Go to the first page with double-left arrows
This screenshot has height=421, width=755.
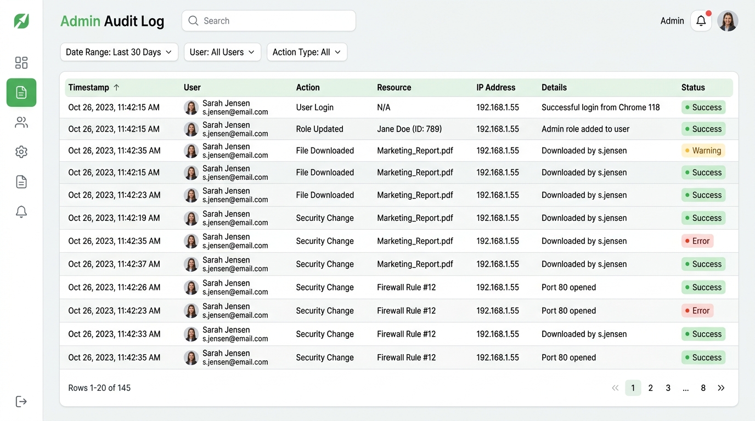coord(615,388)
